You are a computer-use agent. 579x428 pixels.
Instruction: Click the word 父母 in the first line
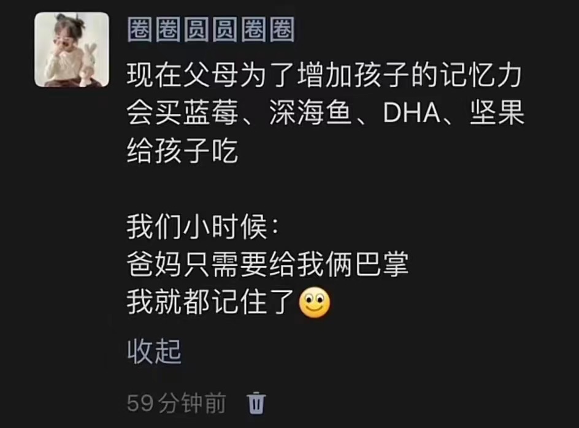click(x=210, y=75)
